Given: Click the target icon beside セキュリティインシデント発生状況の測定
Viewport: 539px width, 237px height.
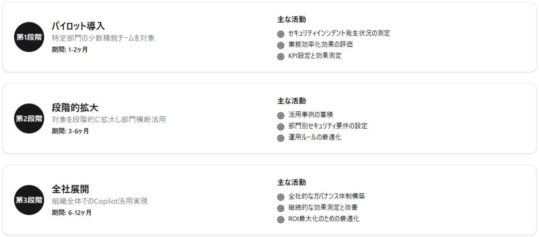Looking at the screenshot, I should [x=281, y=33].
